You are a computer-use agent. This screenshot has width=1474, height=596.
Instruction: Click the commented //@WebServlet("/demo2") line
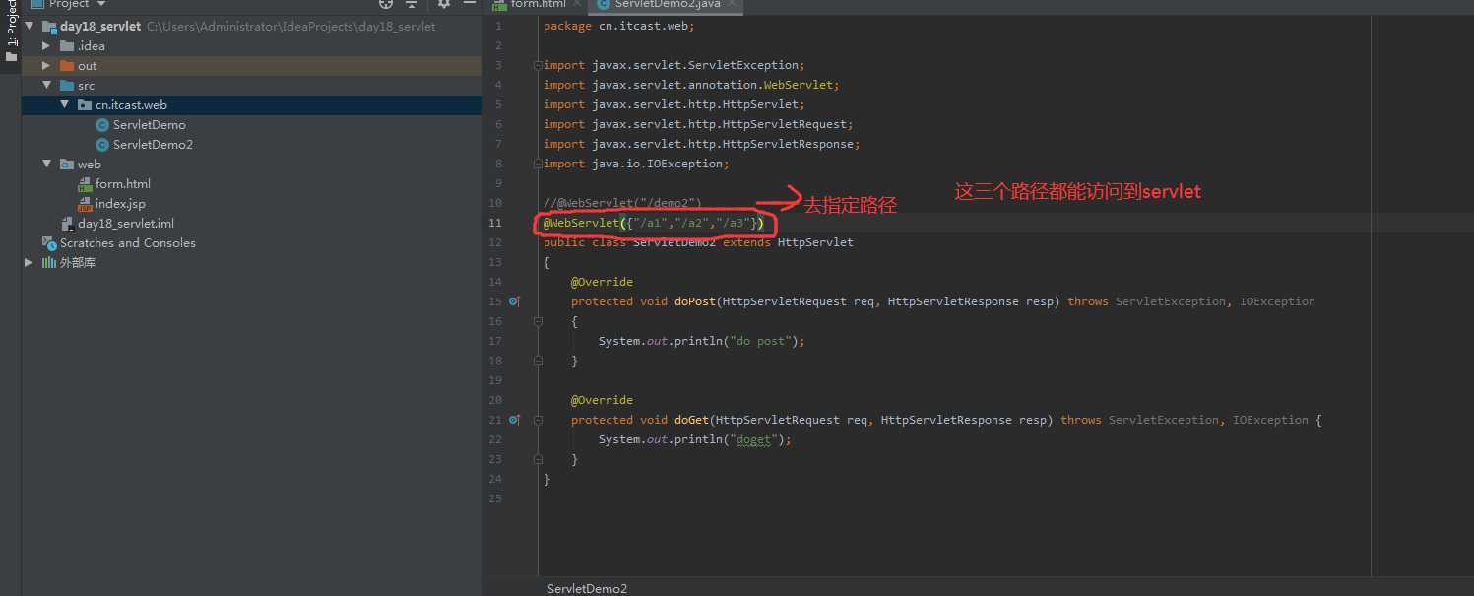pos(622,203)
